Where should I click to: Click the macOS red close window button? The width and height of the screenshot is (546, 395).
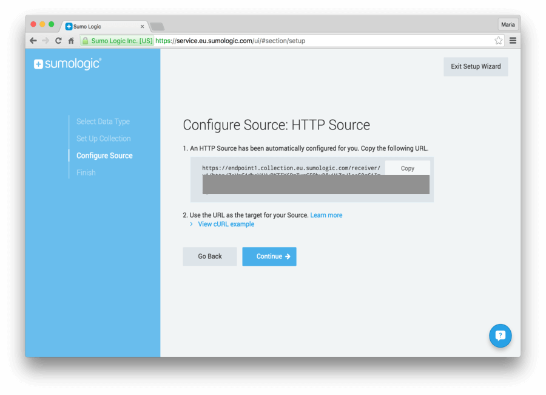point(33,24)
